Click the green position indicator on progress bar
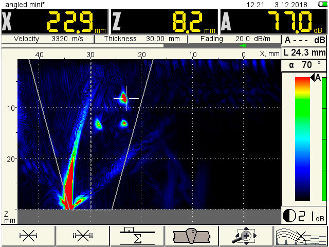Image resolution: width=329 pixels, height=247 pixels. (x=243, y=46)
